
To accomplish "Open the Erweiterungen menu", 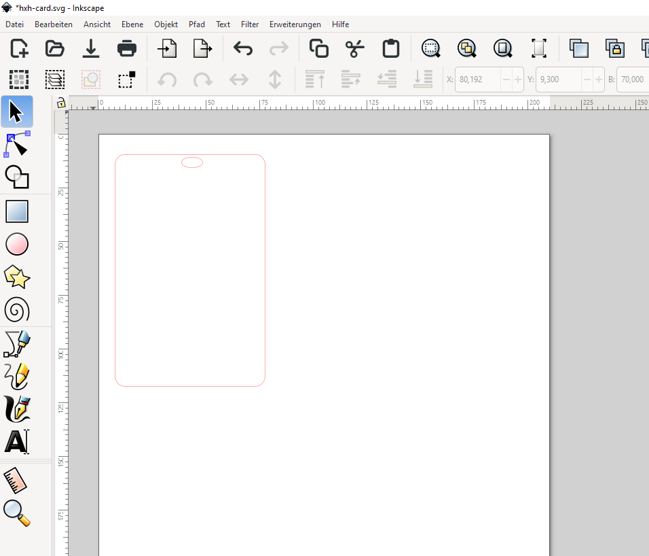I will pos(295,24).
